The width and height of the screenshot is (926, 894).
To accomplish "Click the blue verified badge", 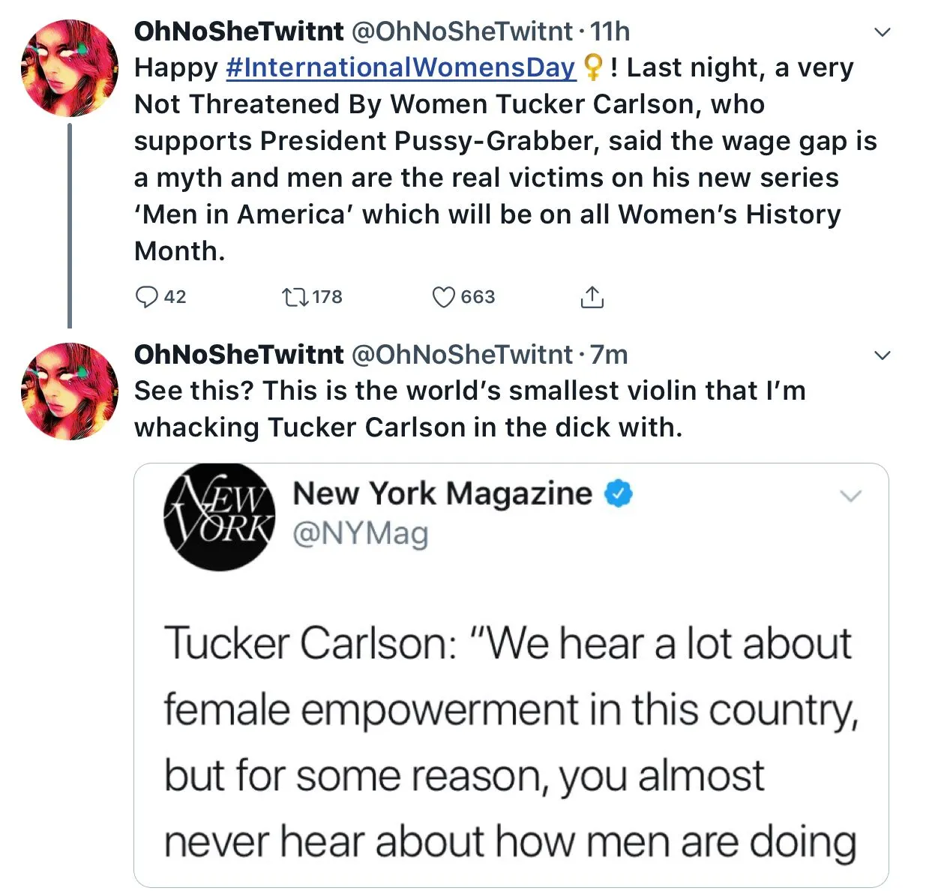I will 619,493.
